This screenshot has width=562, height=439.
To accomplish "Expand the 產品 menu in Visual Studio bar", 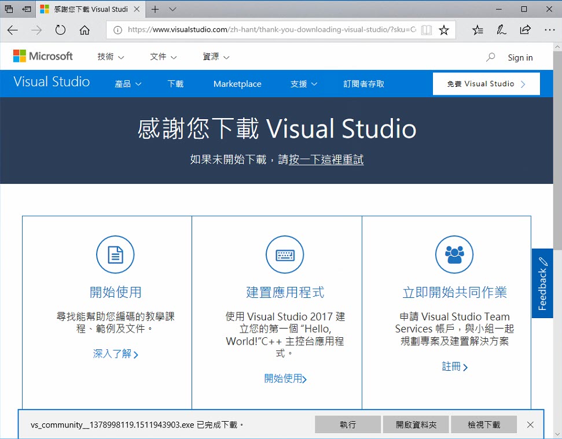I will click(x=128, y=84).
